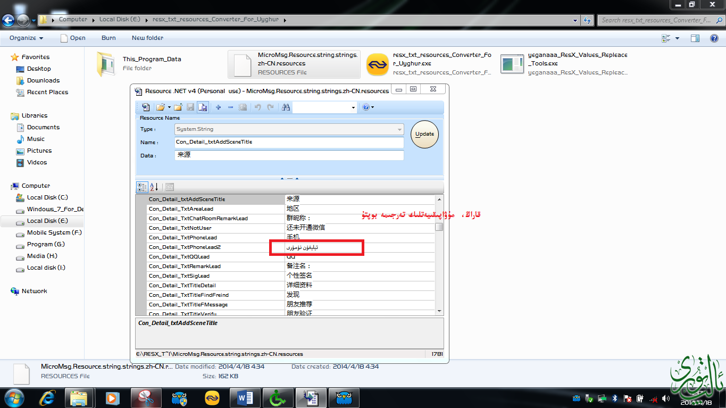Expand the open file dropdown arrow in Resource .NET
The image size is (726, 408).
(169, 107)
